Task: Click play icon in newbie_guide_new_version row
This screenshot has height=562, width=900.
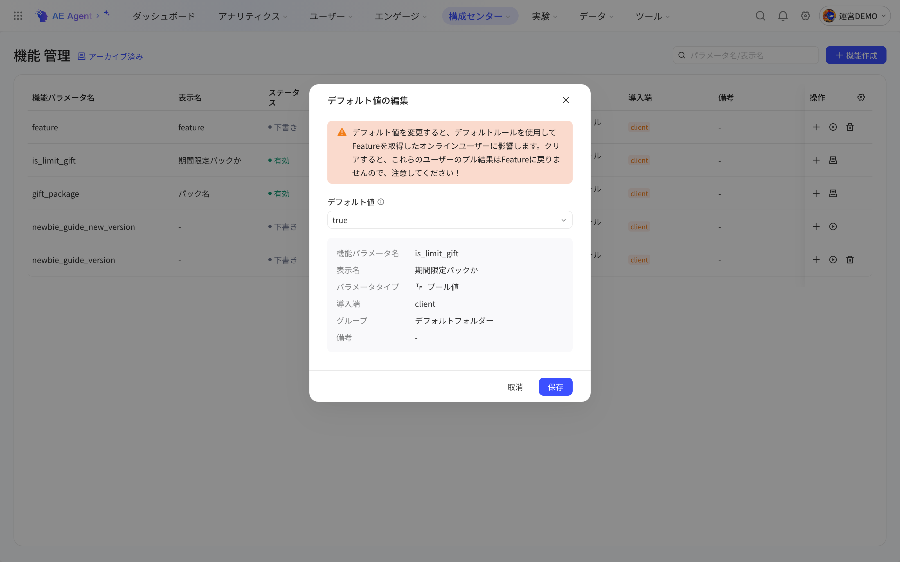Action: click(833, 226)
